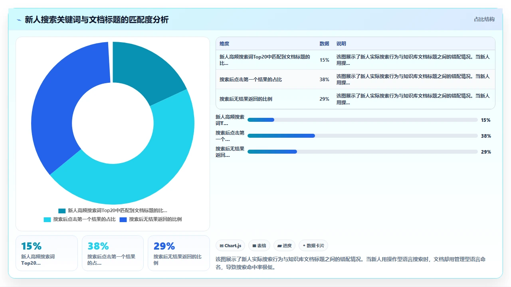Click legend label 搜索后点击第一个结果的占比
Image resolution: width=511 pixels, height=287 pixels.
84,219
